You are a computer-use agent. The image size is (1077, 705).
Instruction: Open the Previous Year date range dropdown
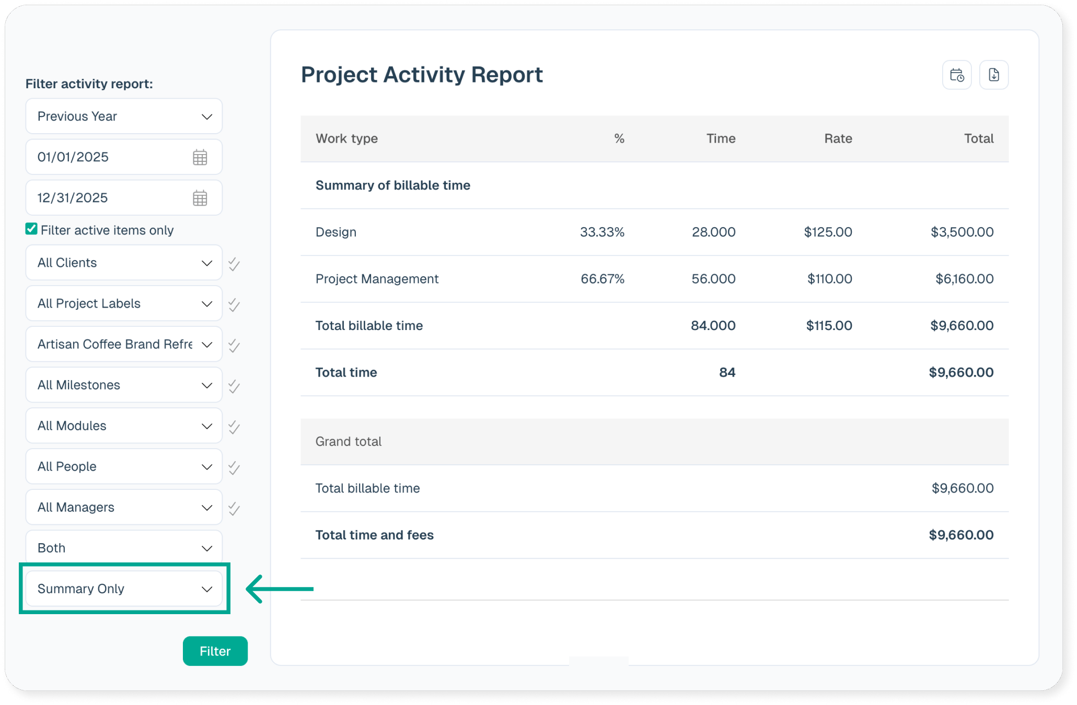pyautogui.click(x=124, y=116)
